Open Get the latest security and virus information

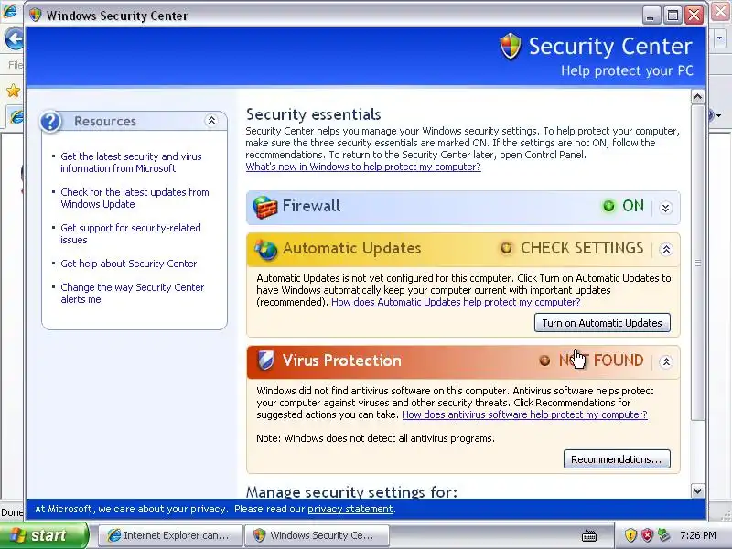[x=131, y=163]
